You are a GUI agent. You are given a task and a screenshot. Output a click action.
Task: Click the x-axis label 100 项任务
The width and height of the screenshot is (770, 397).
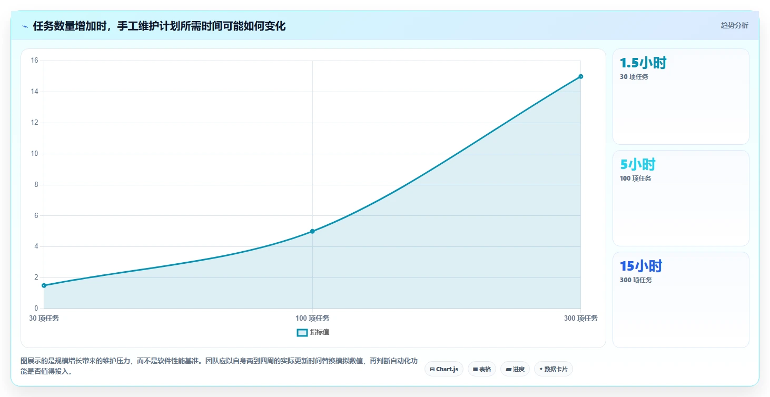point(312,318)
